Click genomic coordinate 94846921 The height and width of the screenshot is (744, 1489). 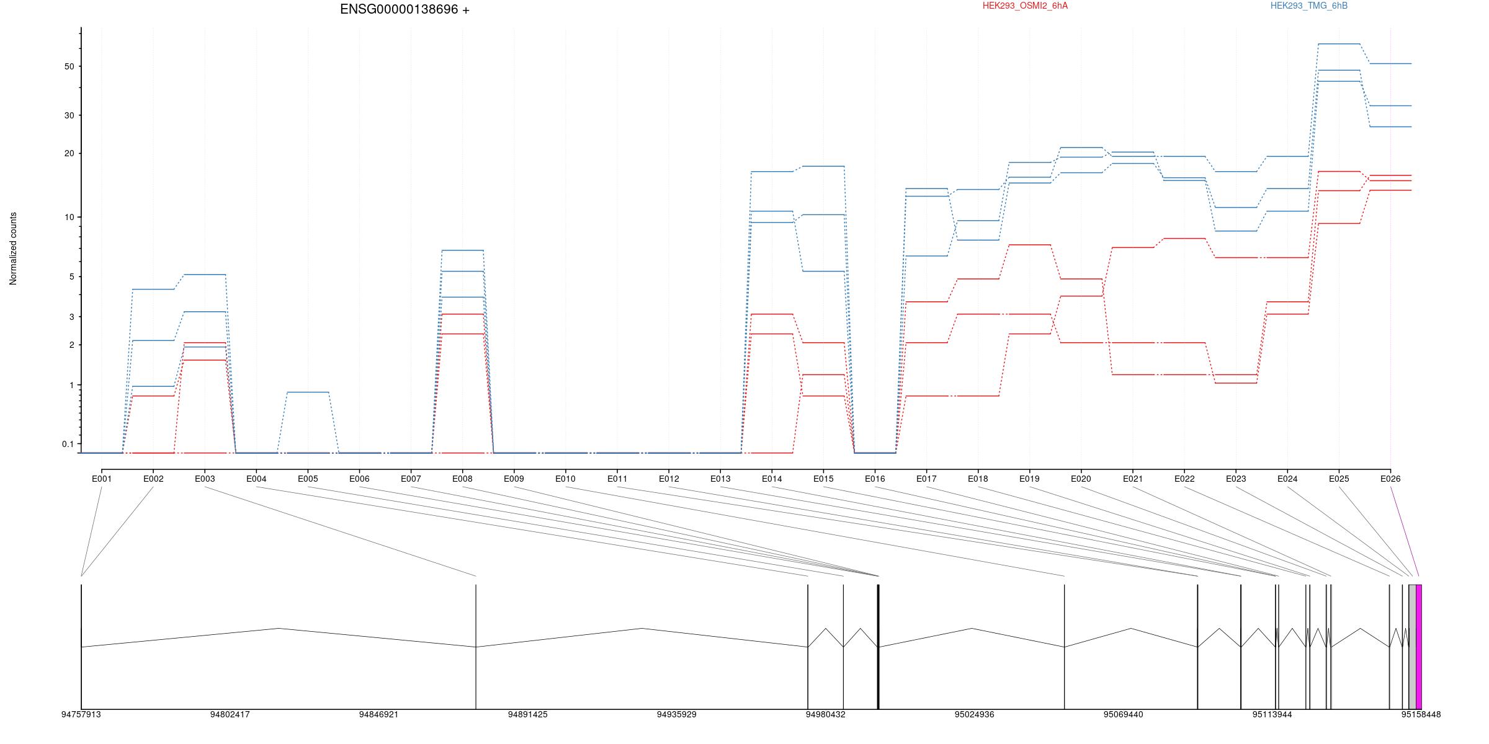pos(379,714)
